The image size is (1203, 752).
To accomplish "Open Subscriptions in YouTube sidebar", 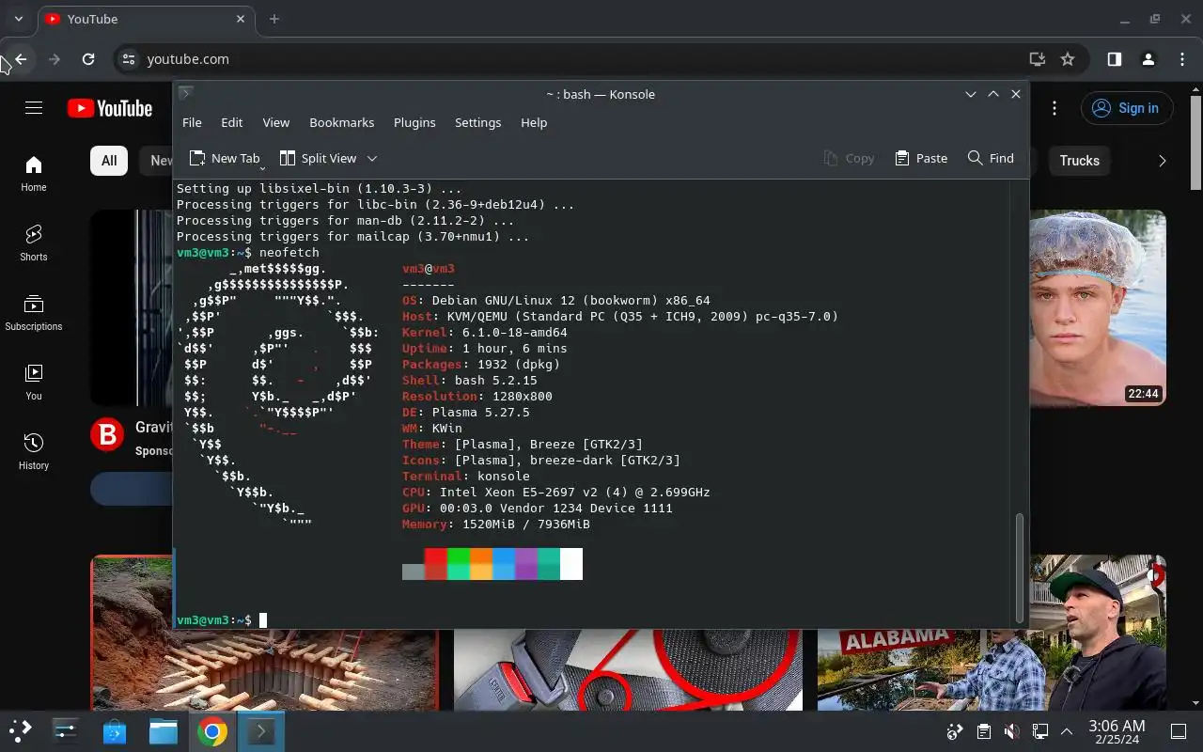I will click(34, 313).
